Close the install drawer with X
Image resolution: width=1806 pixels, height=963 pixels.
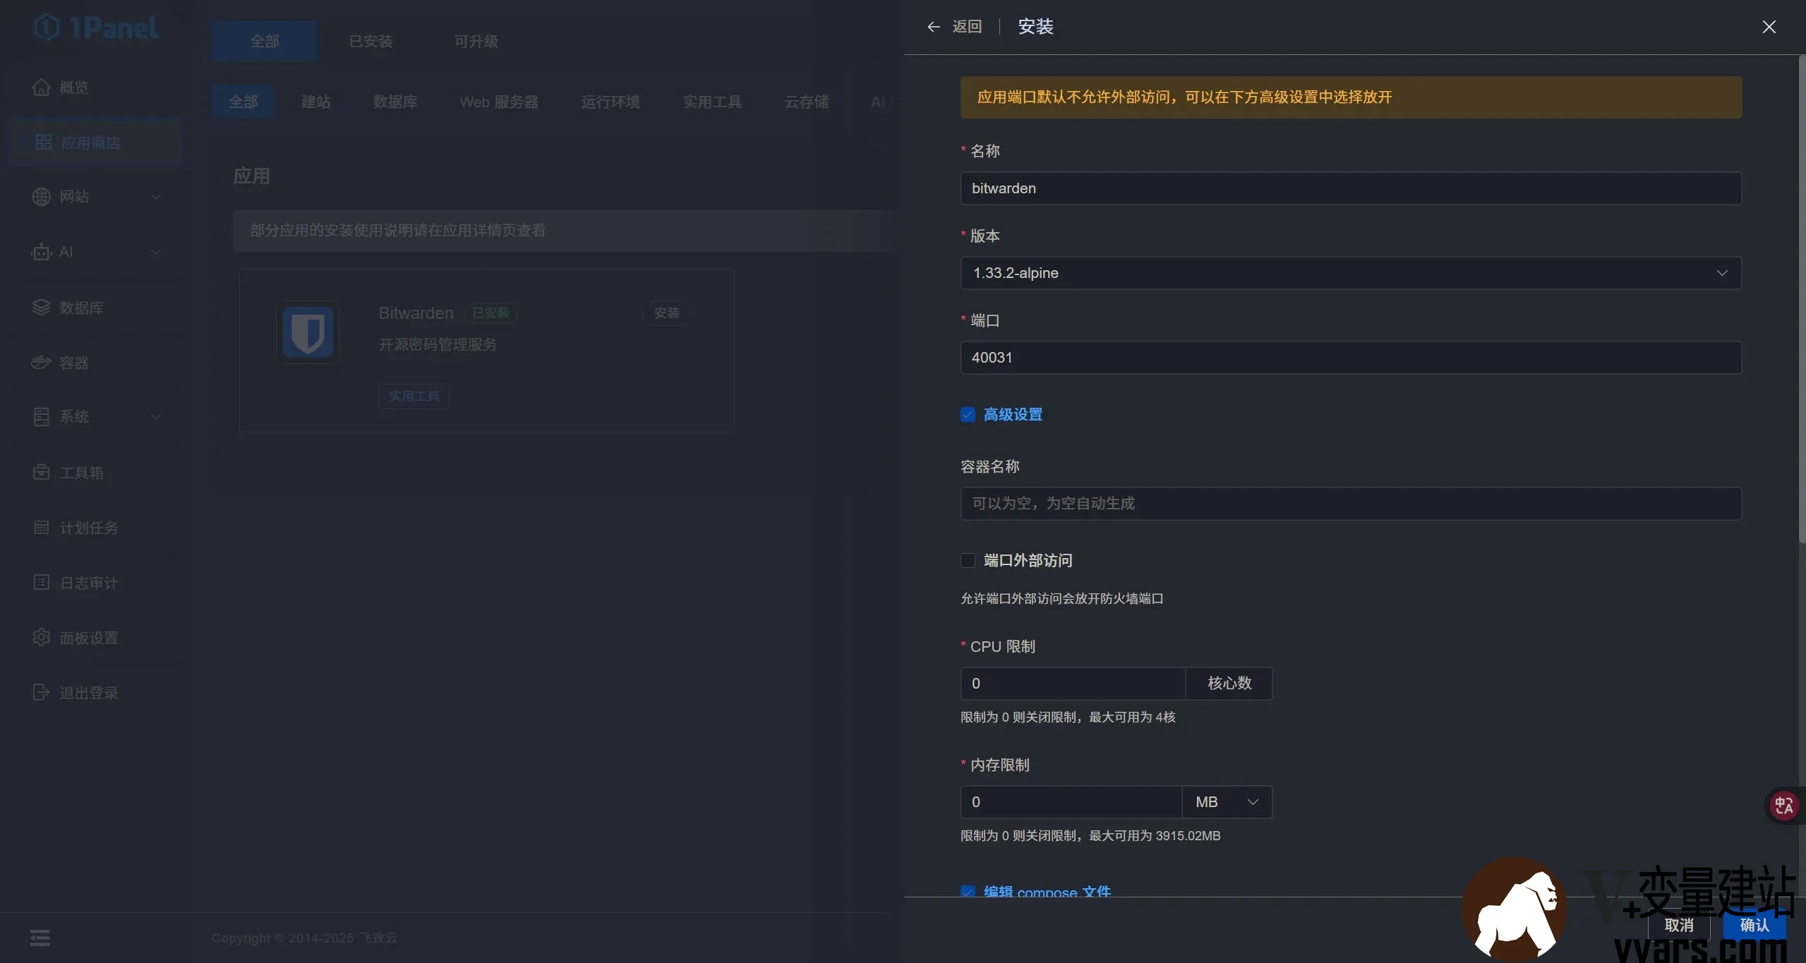(1769, 27)
